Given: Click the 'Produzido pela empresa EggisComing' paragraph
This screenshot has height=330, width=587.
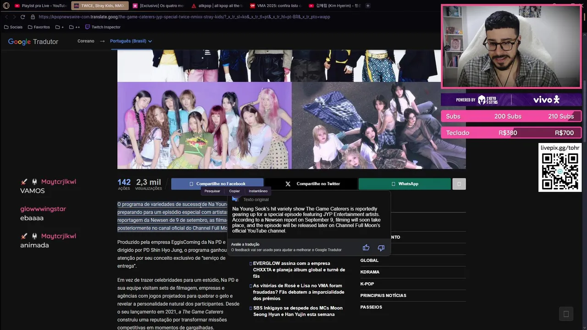Looking at the screenshot, I should click(x=172, y=254).
